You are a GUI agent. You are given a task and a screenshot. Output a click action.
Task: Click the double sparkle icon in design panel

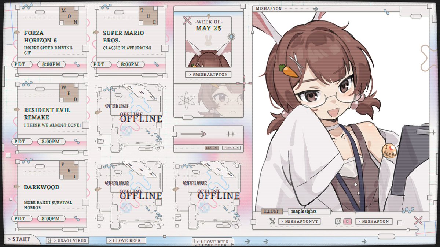click(231, 134)
